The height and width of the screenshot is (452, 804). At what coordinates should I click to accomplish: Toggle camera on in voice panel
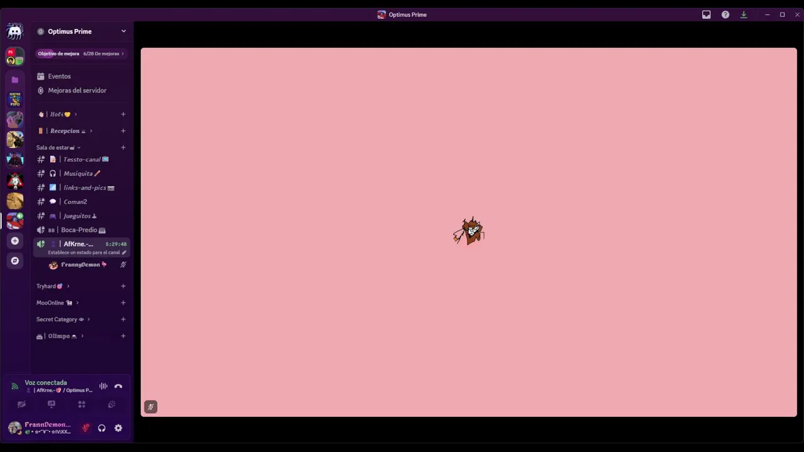point(21,404)
